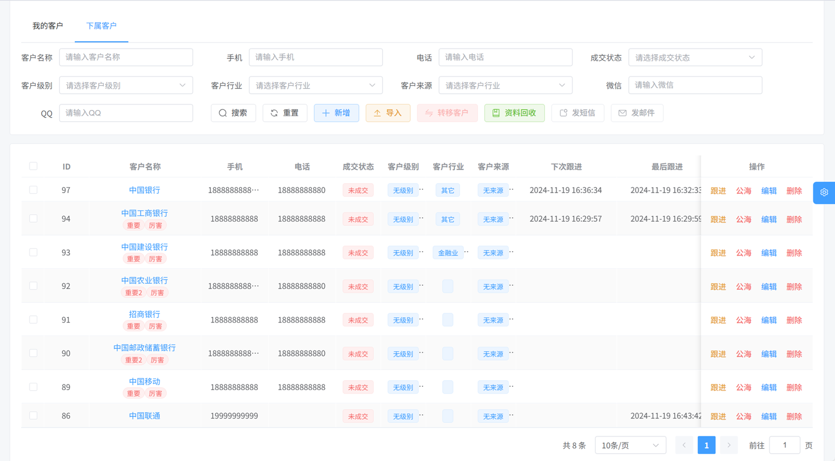
Task: Open customer 中国农业银行 link
Action: point(145,280)
